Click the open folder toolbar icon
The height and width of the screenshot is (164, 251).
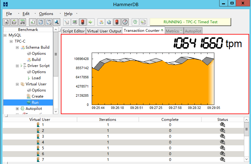(x=14, y=22)
